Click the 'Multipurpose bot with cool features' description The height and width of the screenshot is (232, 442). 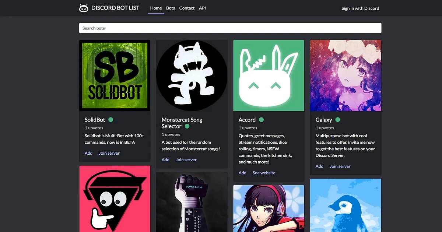345,145
